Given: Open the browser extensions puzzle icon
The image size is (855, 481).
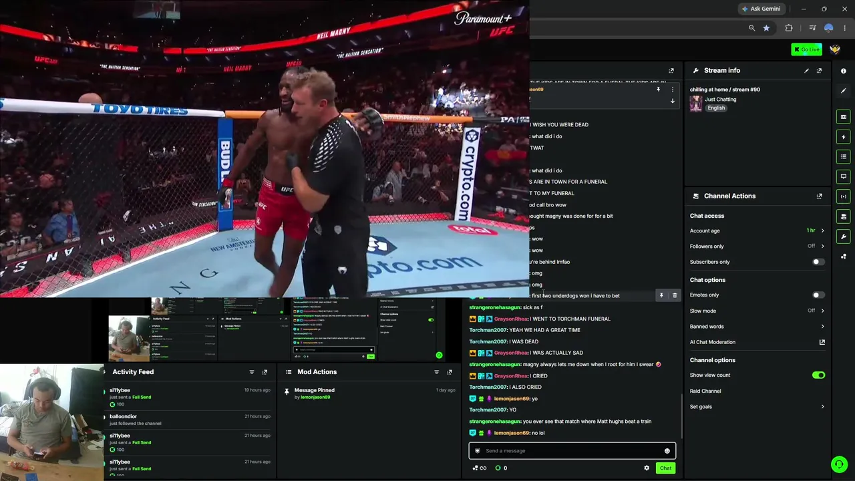Looking at the screenshot, I should [789, 28].
